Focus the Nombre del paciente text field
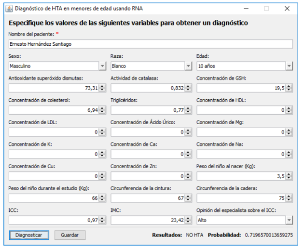Image resolution: width=302 pixels, height=249 pixels. [x=151, y=44]
